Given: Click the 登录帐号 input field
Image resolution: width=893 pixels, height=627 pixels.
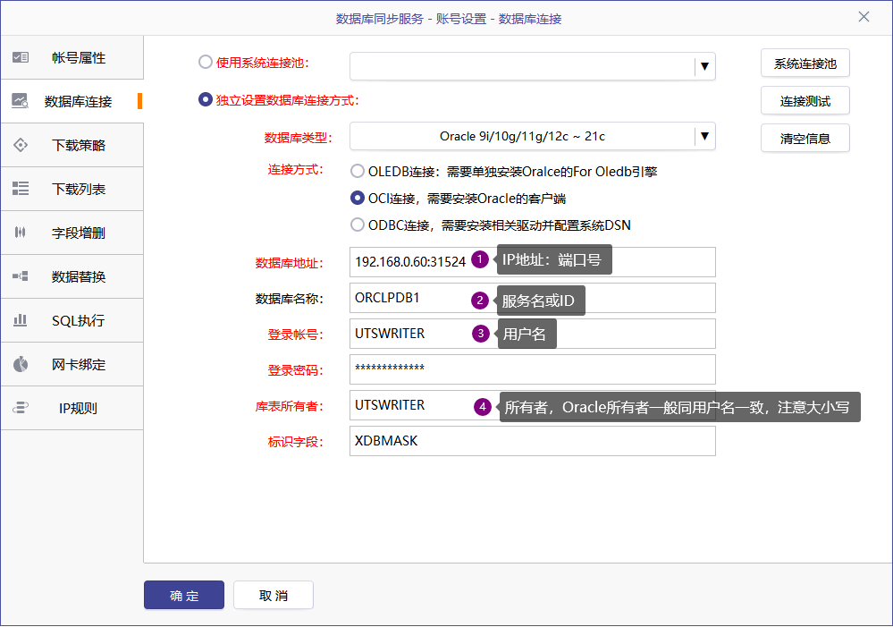Looking at the screenshot, I should 533,334.
